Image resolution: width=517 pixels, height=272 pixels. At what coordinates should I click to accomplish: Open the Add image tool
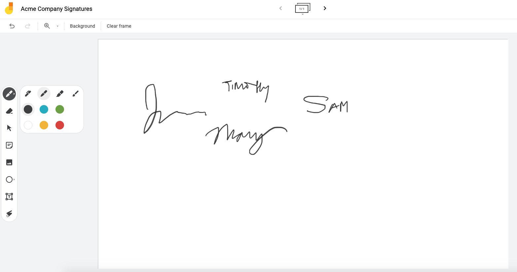(x=9, y=162)
